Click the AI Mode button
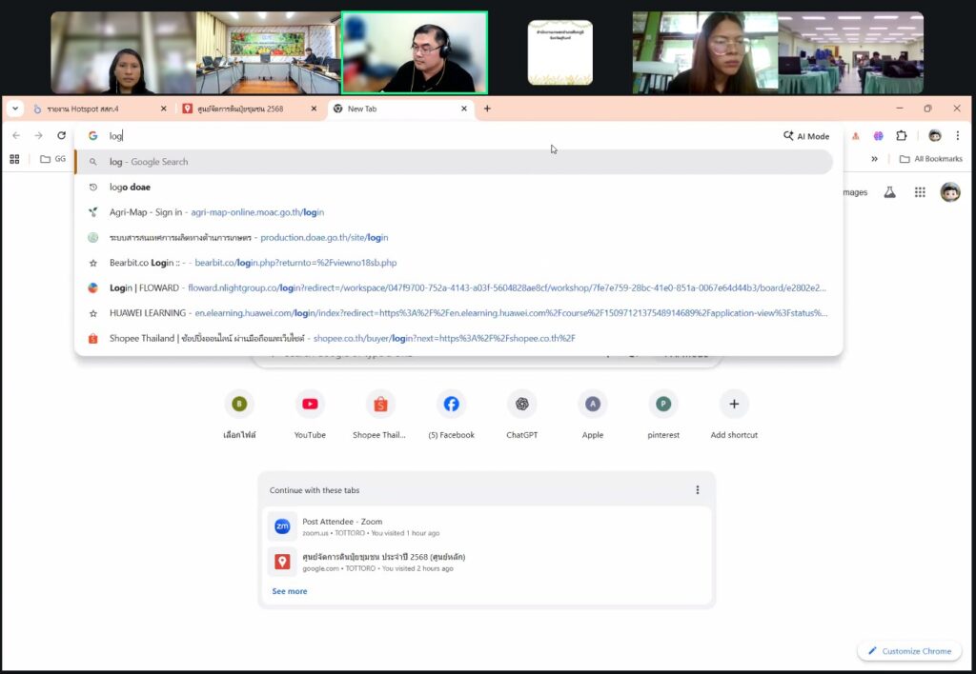 click(x=806, y=136)
